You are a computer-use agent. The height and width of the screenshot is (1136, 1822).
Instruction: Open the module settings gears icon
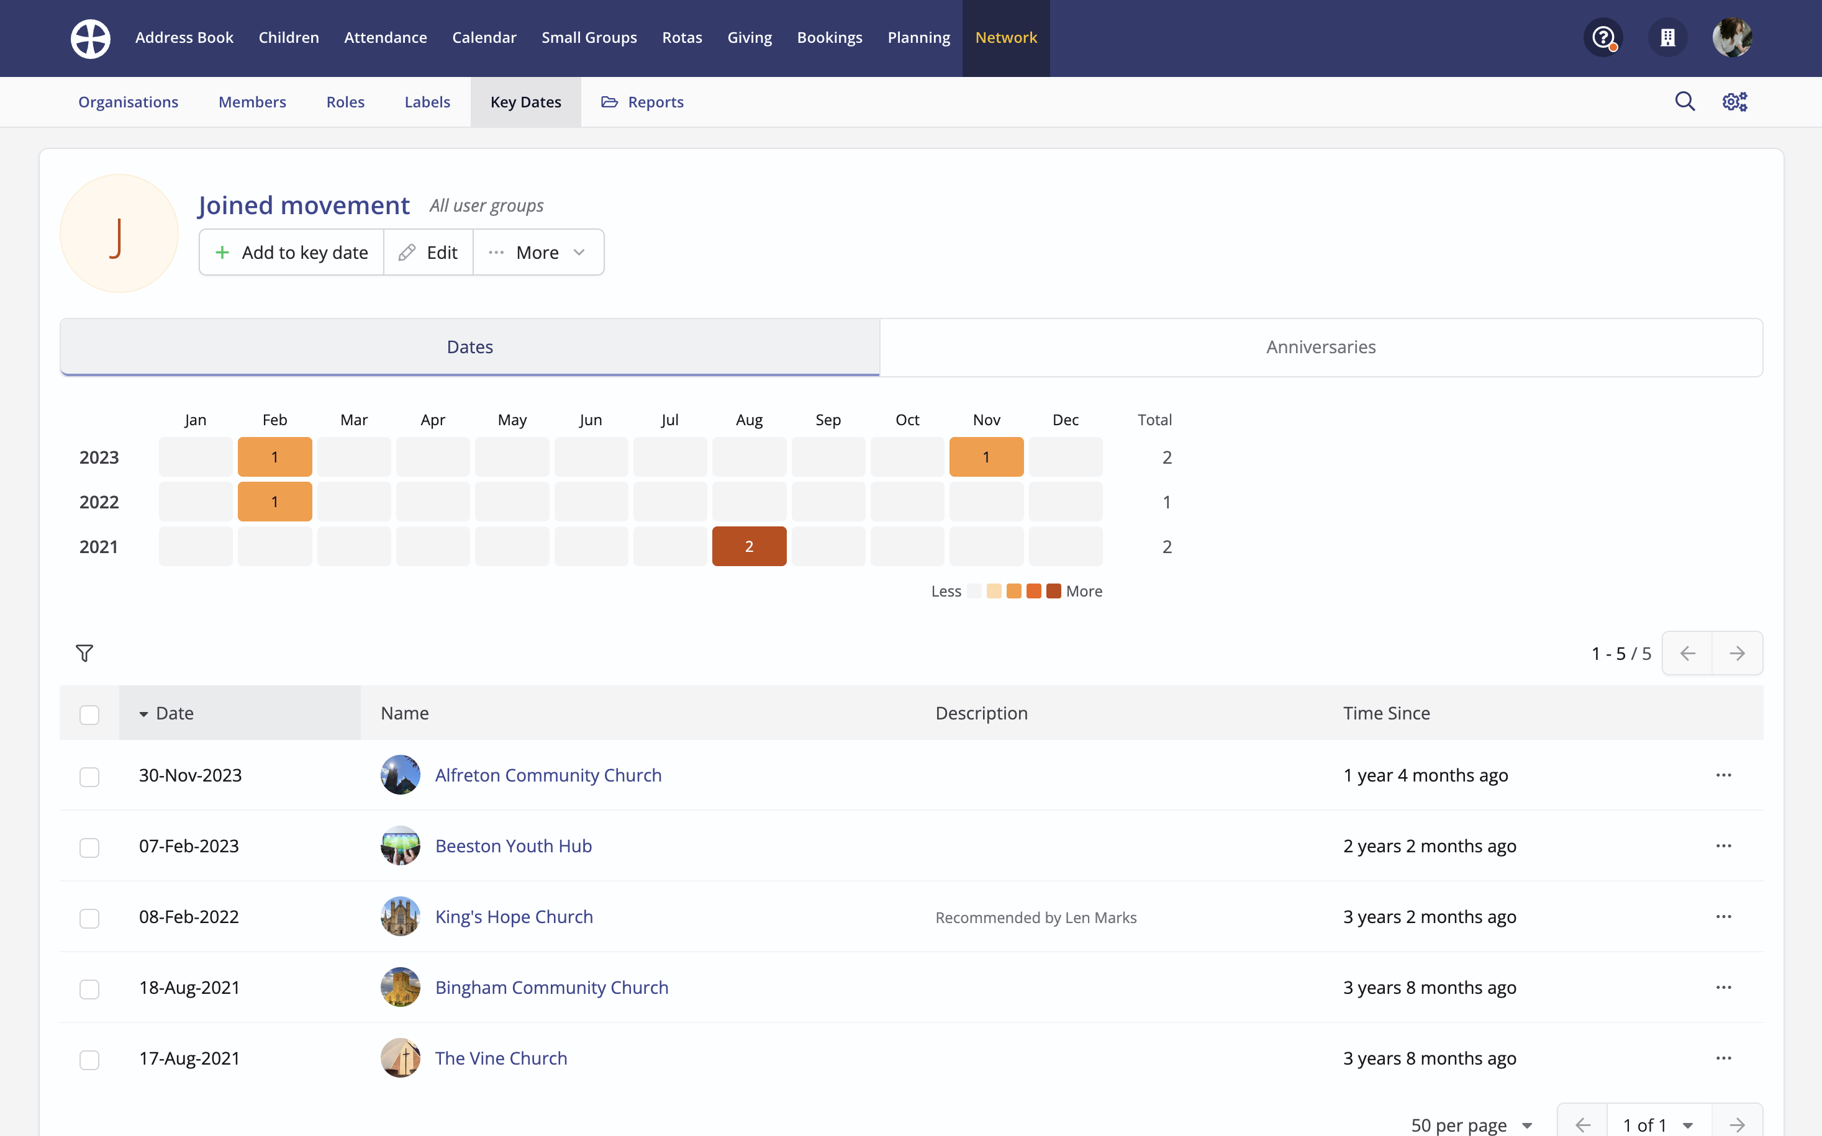pyautogui.click(x=1735, y=101)
